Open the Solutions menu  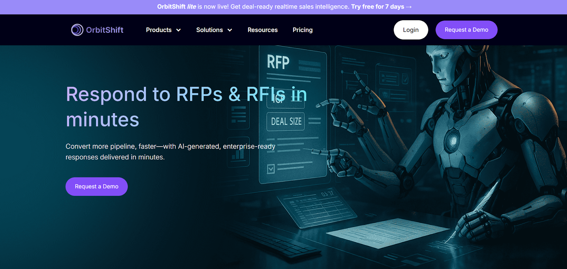[x=209, y=30]
